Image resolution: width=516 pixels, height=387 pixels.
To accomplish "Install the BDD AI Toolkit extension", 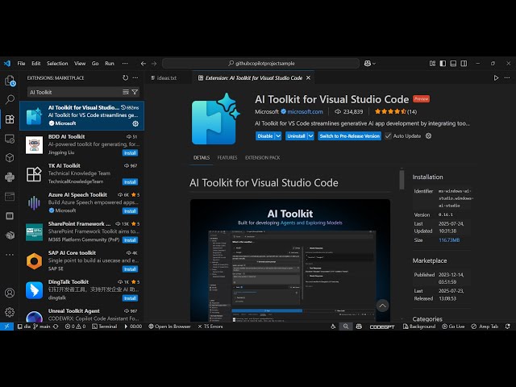I will coord(131,153).
